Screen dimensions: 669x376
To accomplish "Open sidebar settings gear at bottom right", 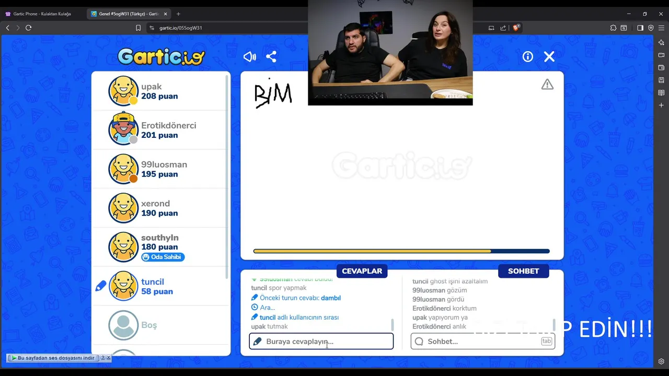I will pos(661,361).
